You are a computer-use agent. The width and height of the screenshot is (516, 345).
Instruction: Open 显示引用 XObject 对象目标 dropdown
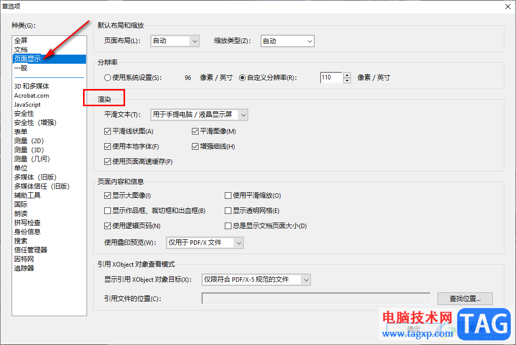(256, 280)
